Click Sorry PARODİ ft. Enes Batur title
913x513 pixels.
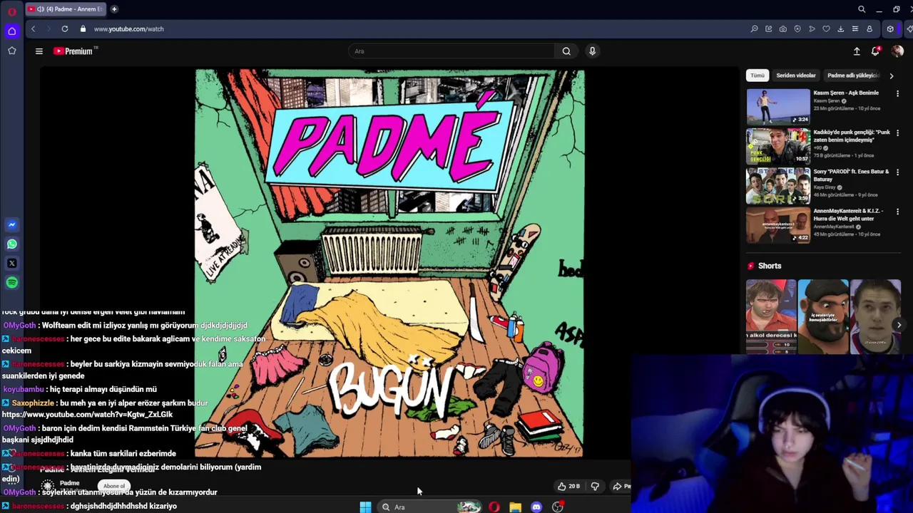(x=852, y=175)
